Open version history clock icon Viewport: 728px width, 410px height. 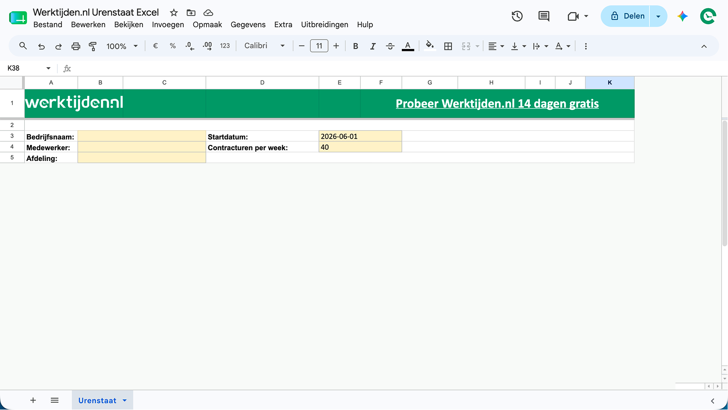517,16
